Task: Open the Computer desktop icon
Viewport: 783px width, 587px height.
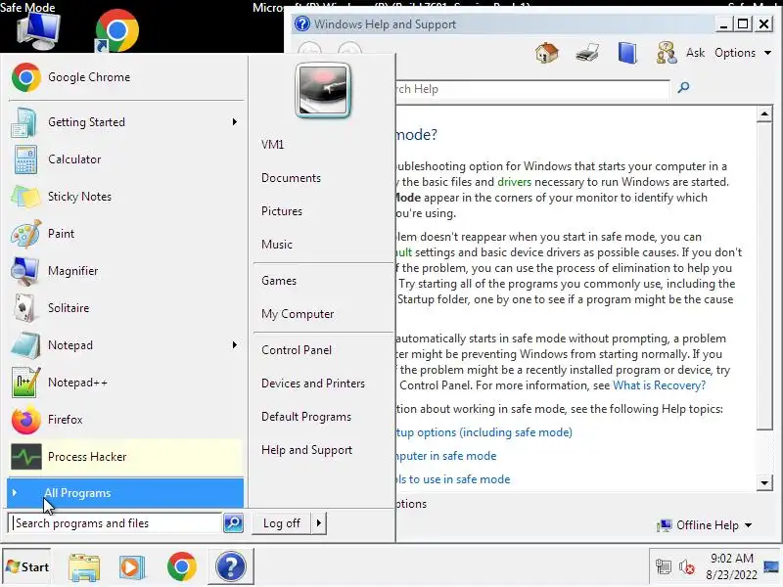Action: pos(38,31)
